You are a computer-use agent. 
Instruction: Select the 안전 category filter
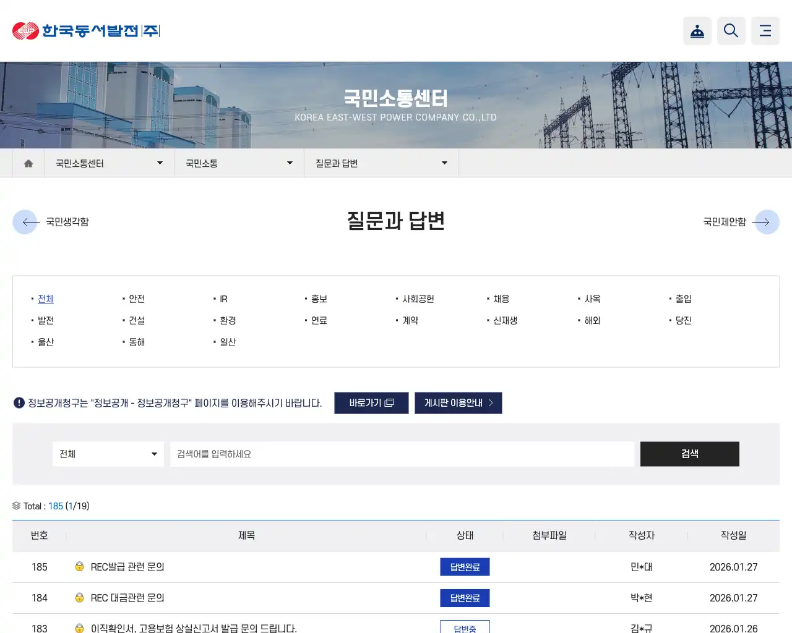tap(137, 299)
